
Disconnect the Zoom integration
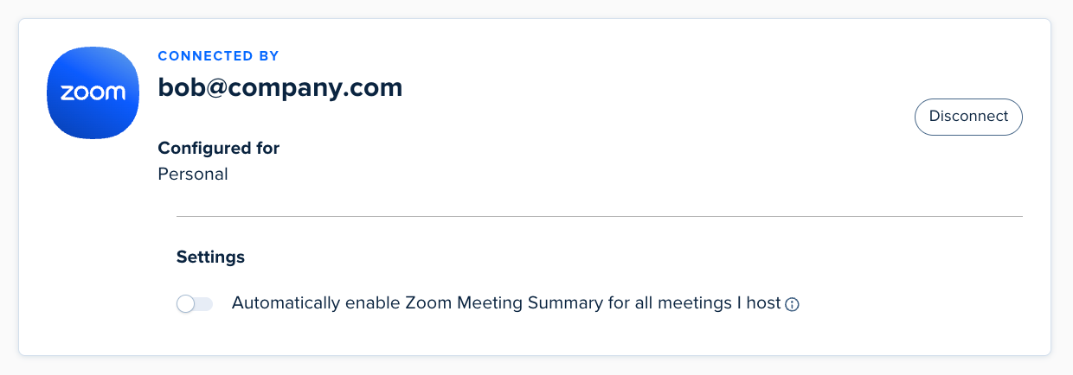click(968, 117)
